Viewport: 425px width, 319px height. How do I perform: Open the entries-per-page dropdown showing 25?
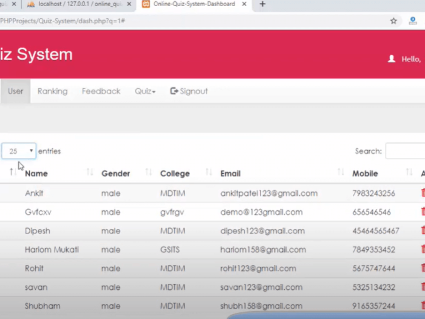pyautogui.click(x=19, y=151)
